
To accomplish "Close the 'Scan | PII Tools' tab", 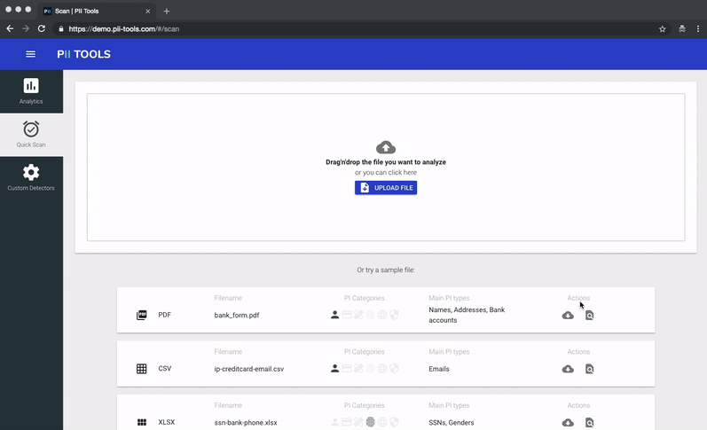I will coord(148,11).
